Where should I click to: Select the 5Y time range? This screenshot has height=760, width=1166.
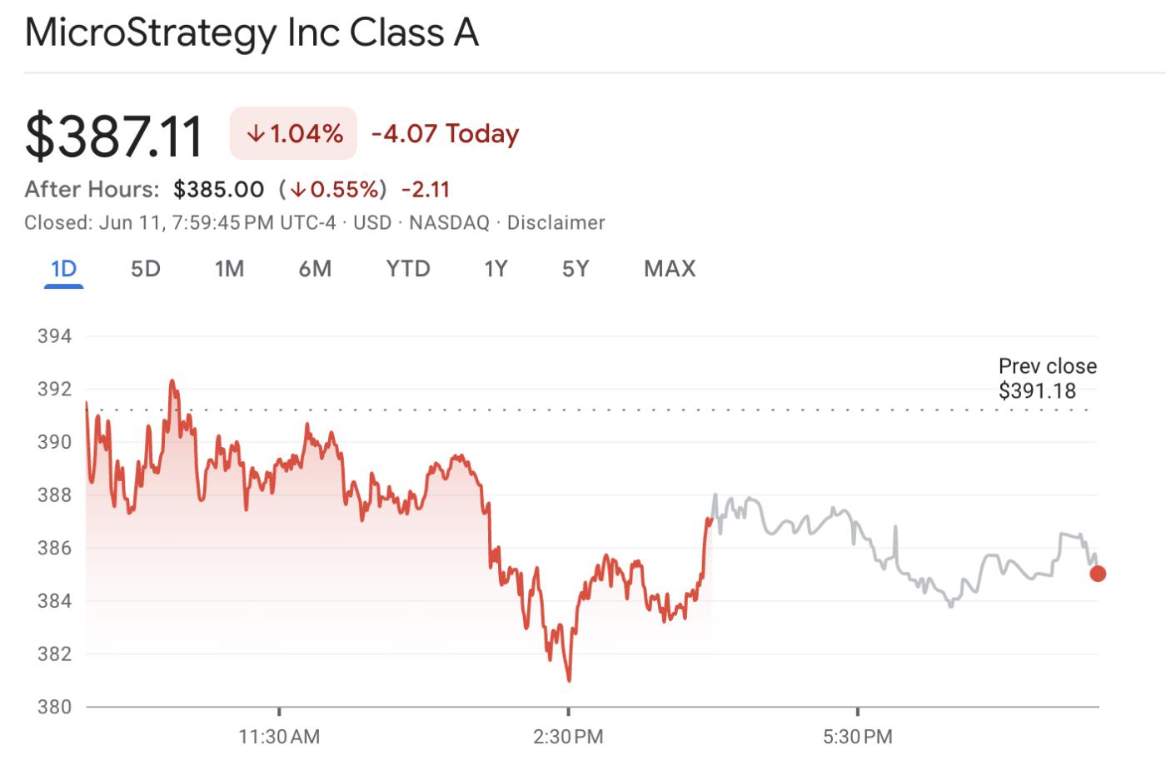[574, 269]
